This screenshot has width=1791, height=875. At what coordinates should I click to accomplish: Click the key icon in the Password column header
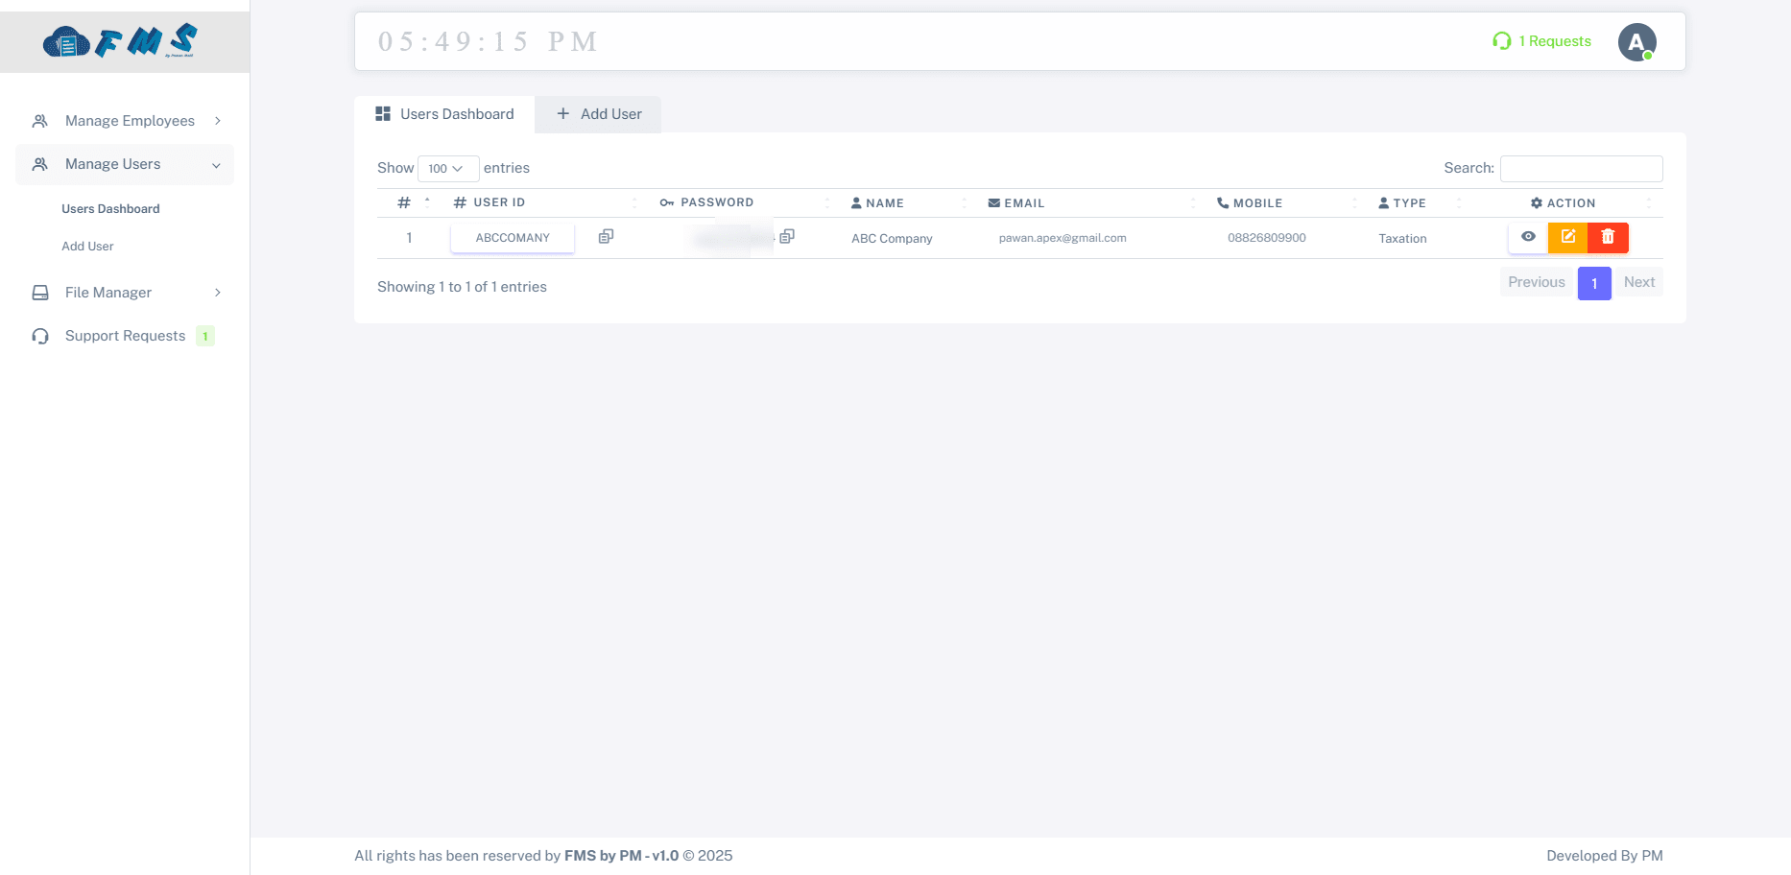(x=666, y=202)
